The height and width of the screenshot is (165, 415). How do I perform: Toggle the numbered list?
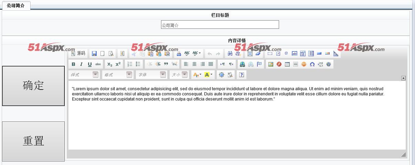[130, 64]
